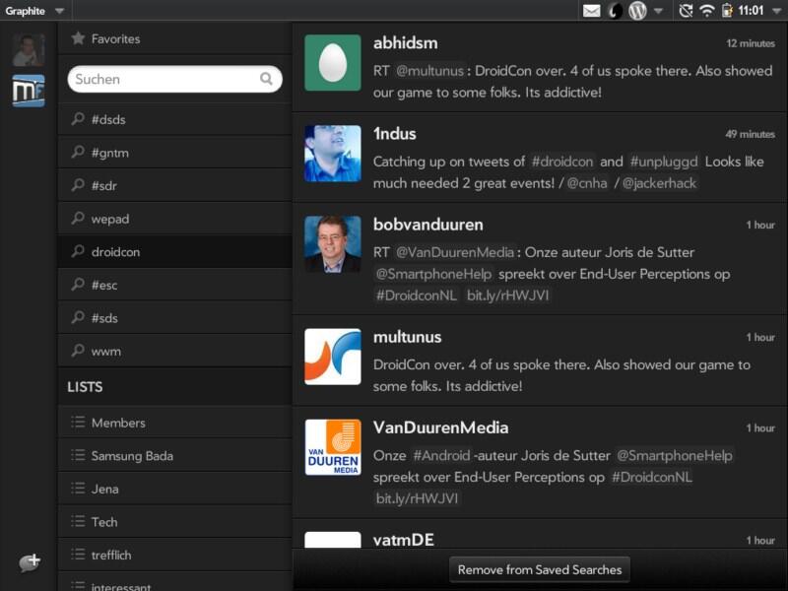Screen dimensions: 788x591
Task: Open bobvanduuren's profile picture
Action: (x=333, y=244)
